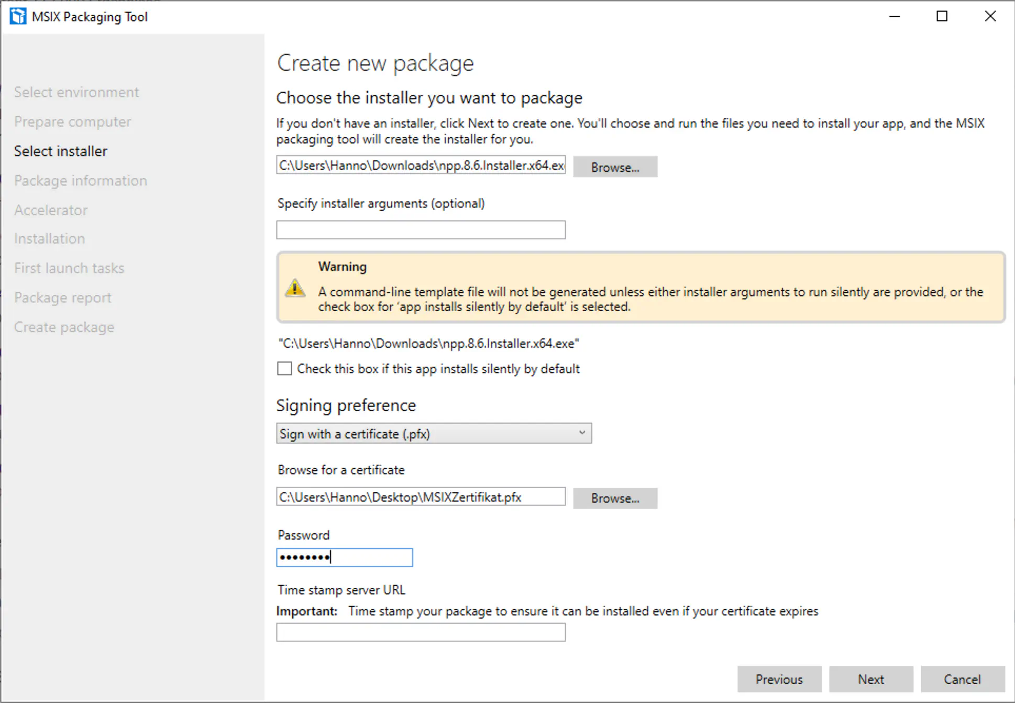1015x703 pixels.
Task: Click the yellow warning triangle icon
Action: [x=295, y=288]
